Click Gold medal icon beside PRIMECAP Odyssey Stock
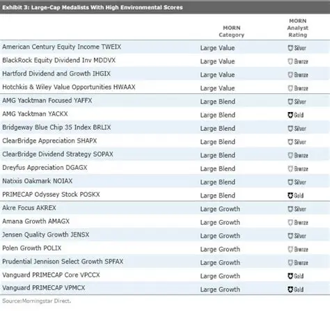The image size is (330, 311). [x=290, y=196]
